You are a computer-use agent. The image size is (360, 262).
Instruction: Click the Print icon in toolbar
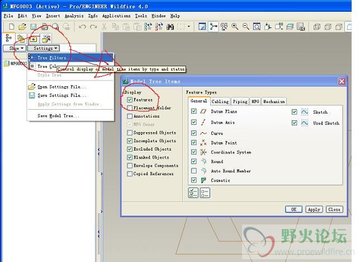[x=44, y=27]
